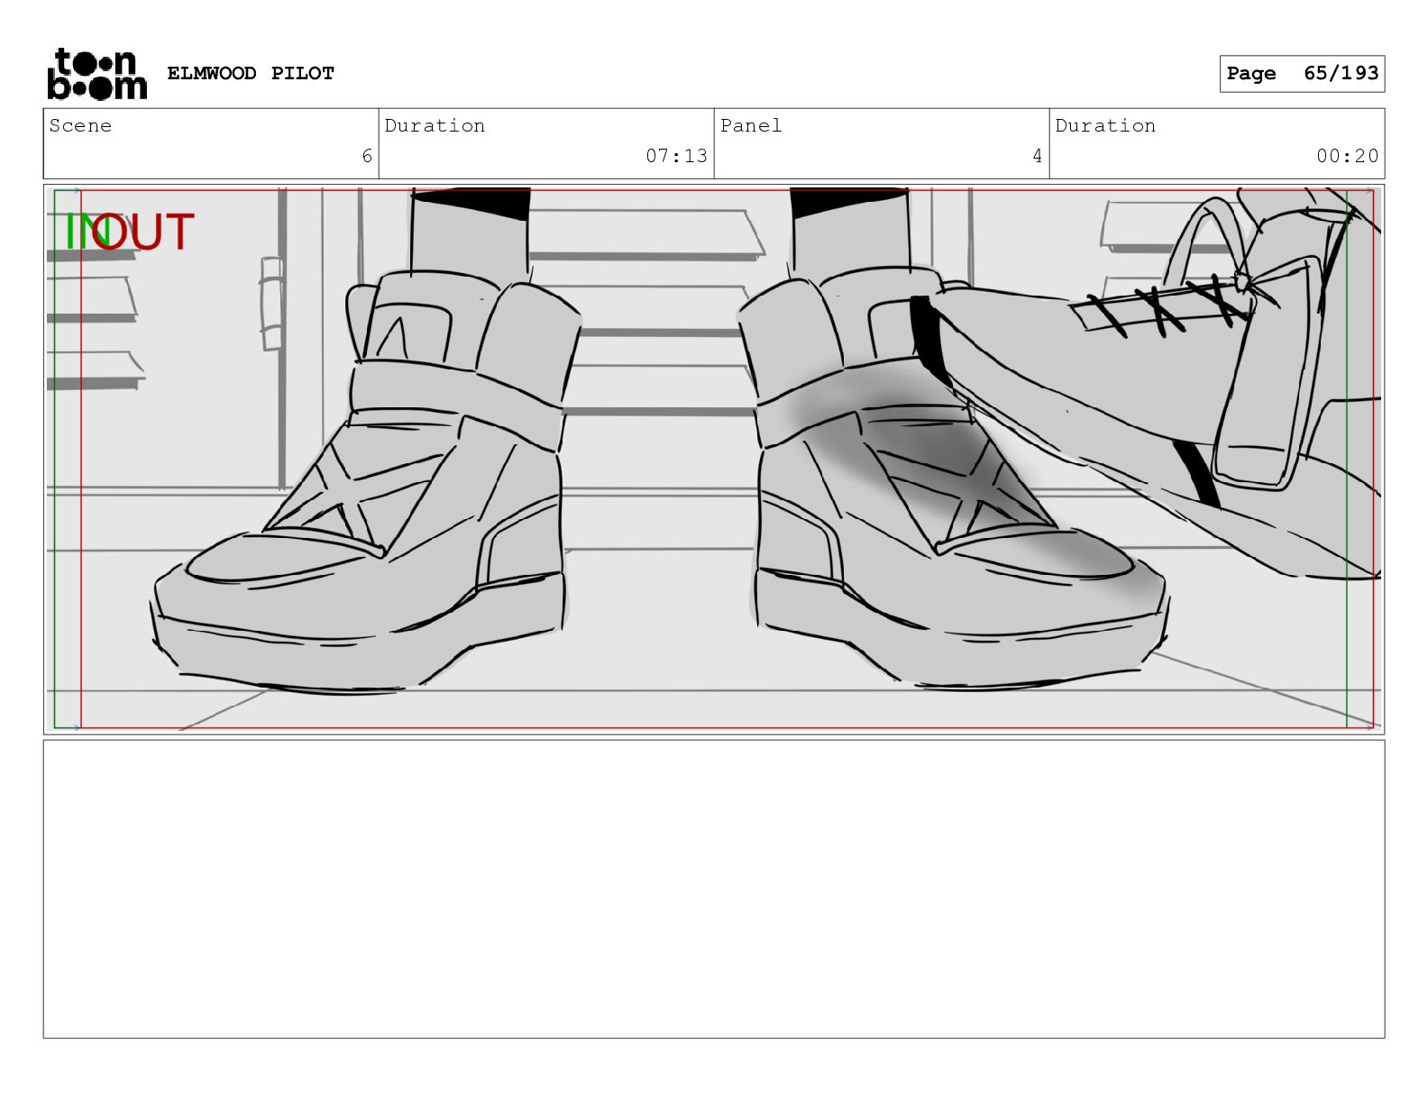The height and width of the screenshot is (1103, 1428).
Task: Click the Duration label beside Scene
Action: 435,125
